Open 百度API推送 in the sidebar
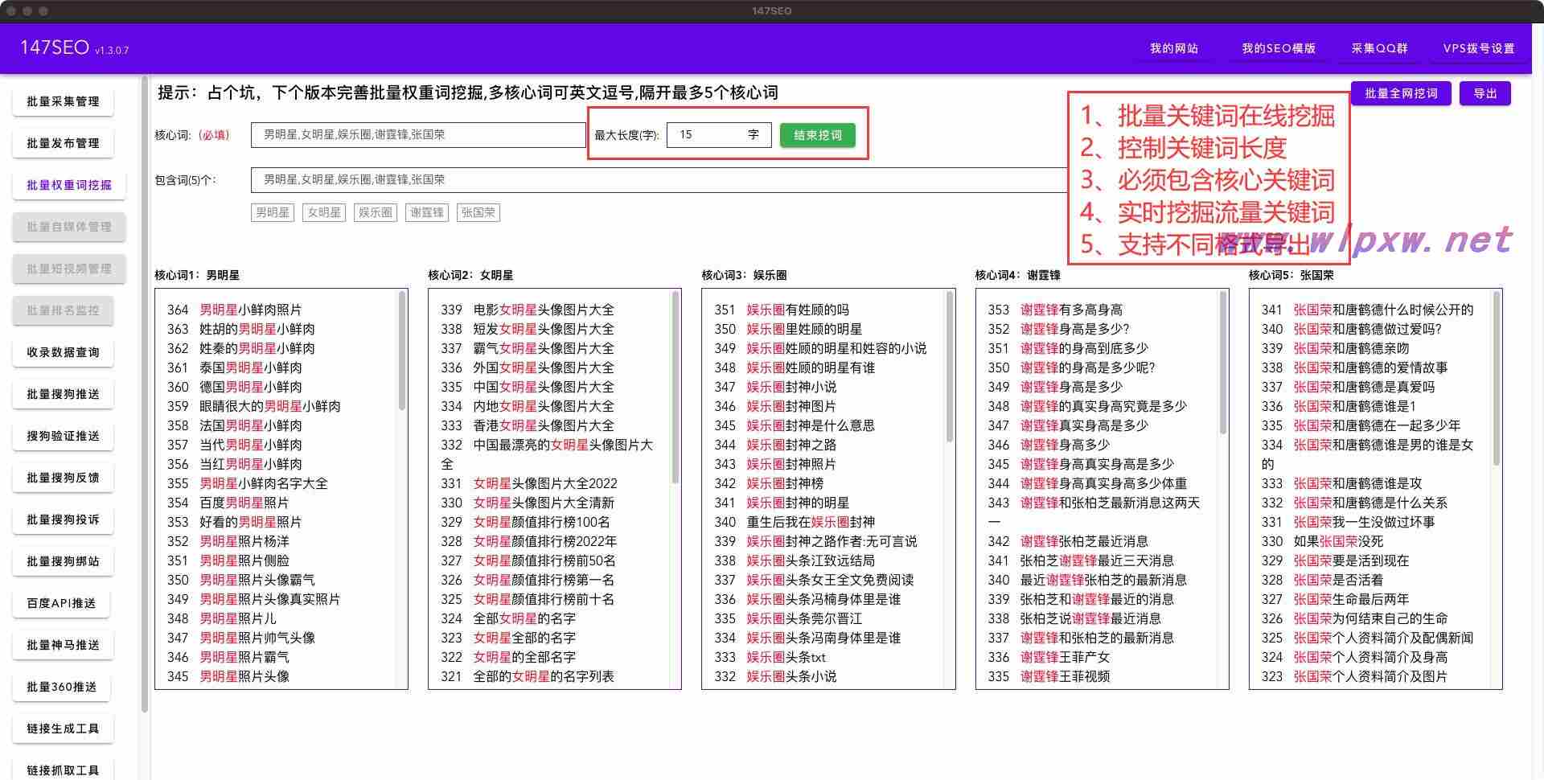 (x=61, y=603)
